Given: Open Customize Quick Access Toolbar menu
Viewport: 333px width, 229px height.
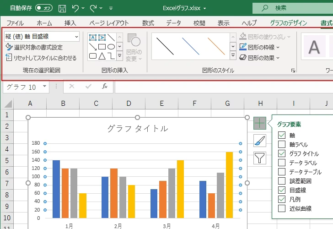Looking at the screenshot, I should [x=111, y=8].
